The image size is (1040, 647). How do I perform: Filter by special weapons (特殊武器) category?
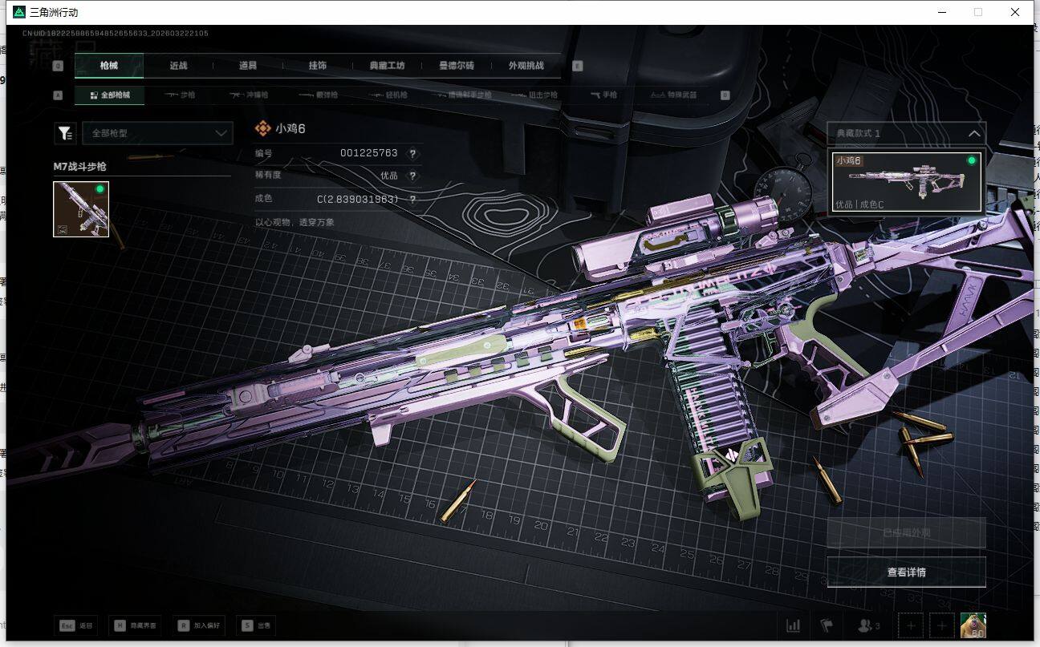[672, 95]
